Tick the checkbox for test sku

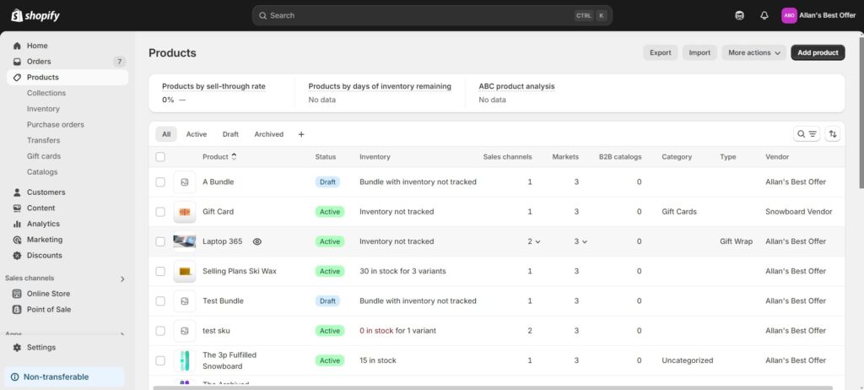(160, 331)
